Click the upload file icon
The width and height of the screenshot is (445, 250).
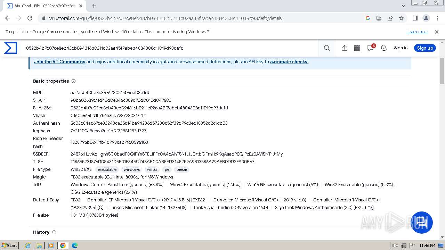[345, 48]
